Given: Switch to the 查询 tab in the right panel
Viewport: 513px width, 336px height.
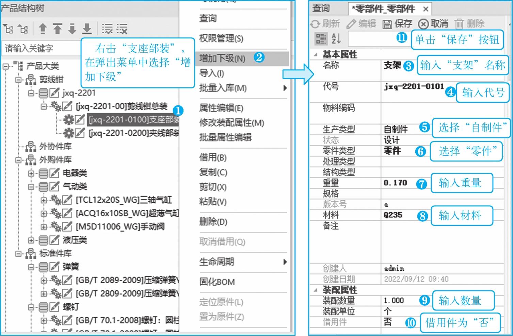Looking at the screenshot, I should [321, 8].
